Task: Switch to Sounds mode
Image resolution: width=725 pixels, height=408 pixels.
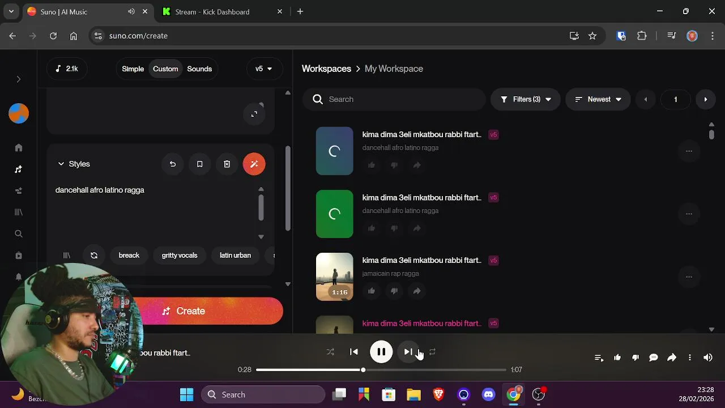Action: point(199,69)
